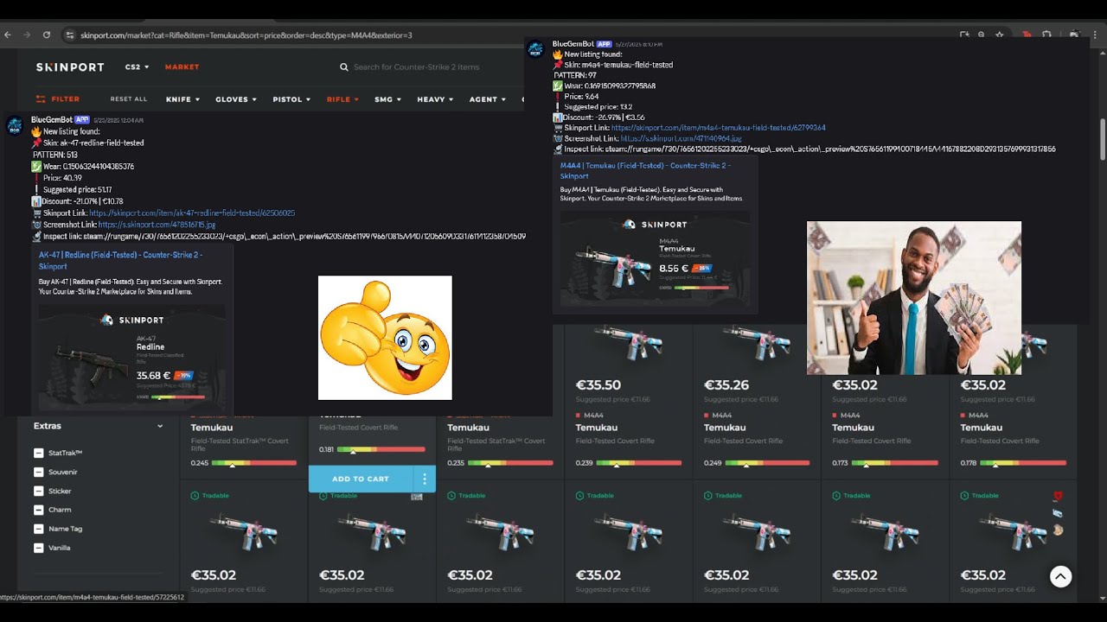The image size is (1107, 622).
Task: Click the Temukau 8.56 € preview price
Action: tap(674, 269)
